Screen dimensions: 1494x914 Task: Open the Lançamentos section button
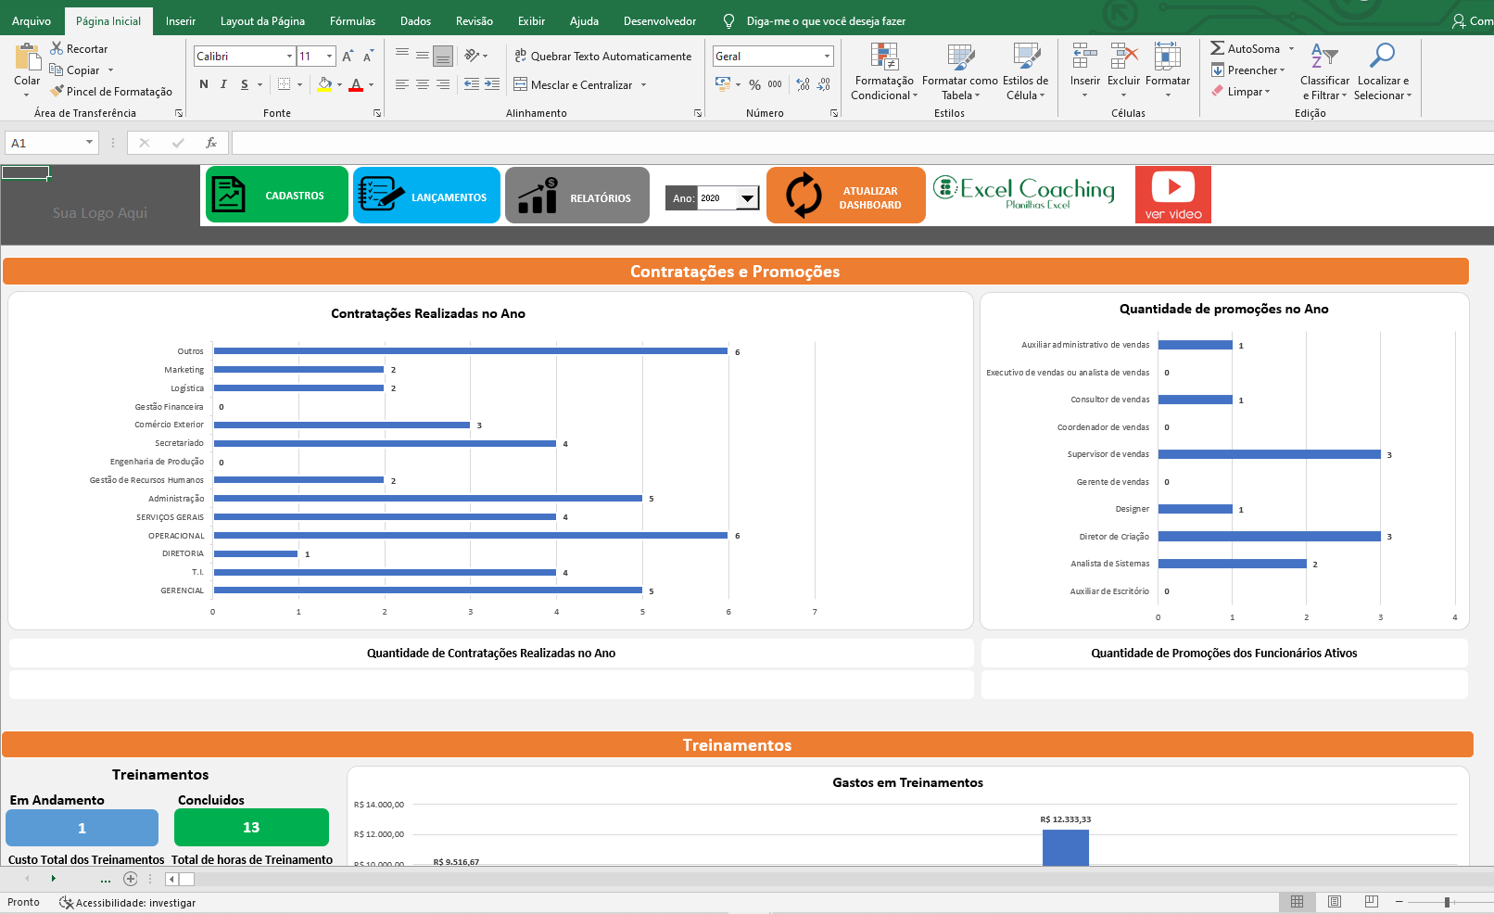point(426,196)
